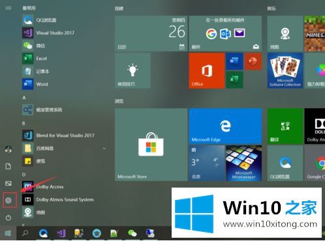Expand the Start menu hamburger button

(x=8, y=8)
